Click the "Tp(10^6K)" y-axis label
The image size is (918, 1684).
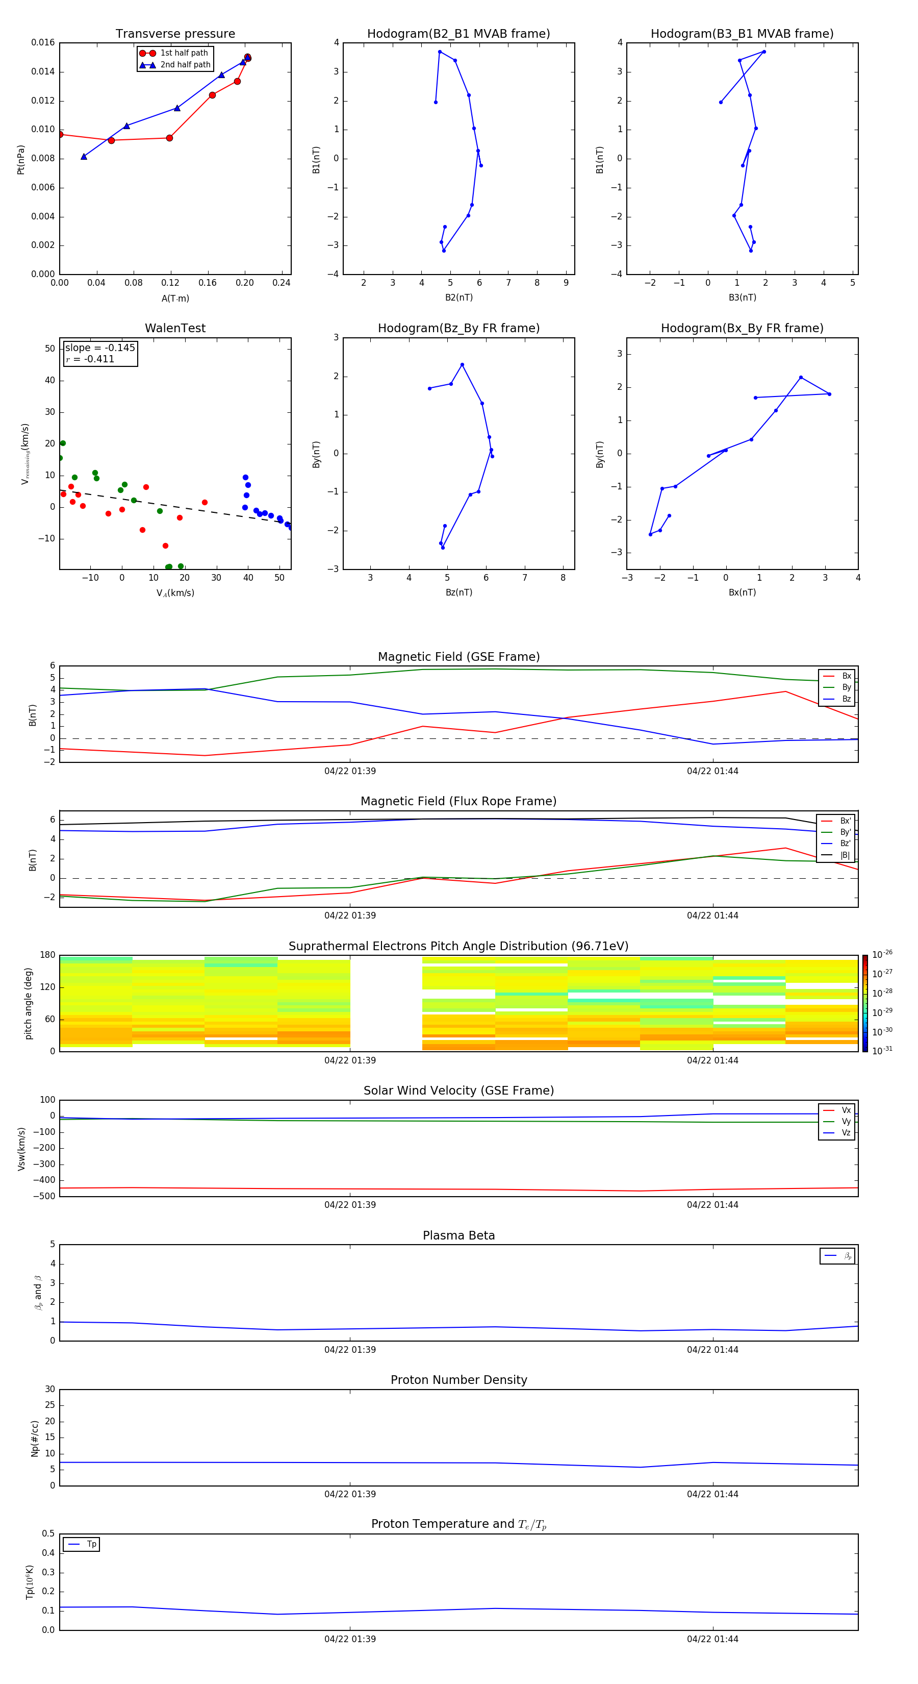coord(30,1582)
